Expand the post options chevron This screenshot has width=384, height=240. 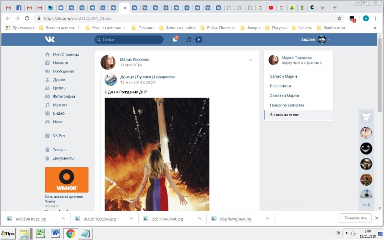point(251,60)
